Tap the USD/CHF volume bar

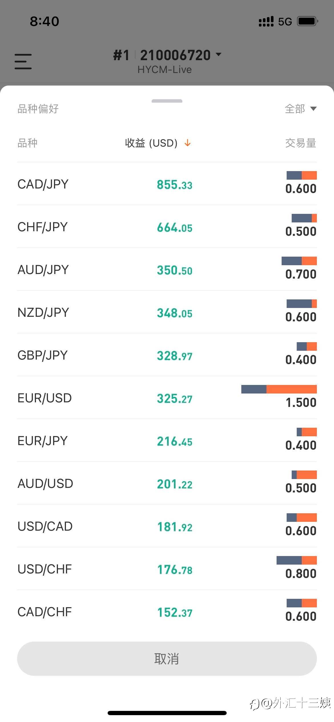(x=297, y=560)
